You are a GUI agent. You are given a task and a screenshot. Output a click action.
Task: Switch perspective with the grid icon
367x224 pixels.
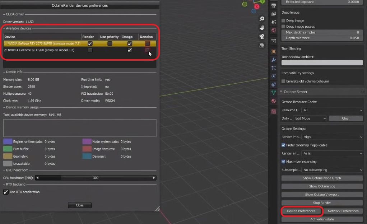coord(262,46)
